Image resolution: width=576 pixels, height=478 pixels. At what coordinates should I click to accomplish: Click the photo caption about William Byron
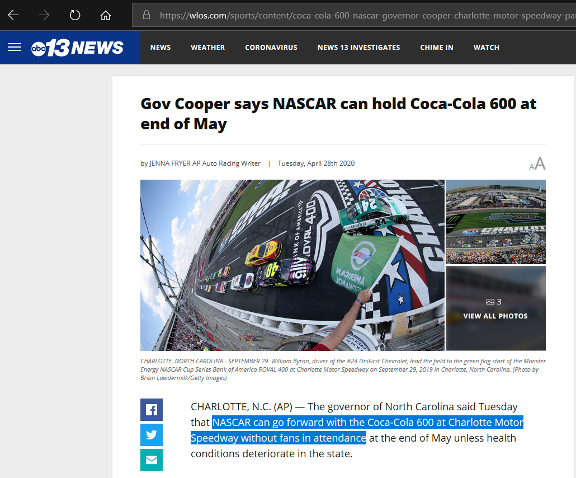click(343, 369)
